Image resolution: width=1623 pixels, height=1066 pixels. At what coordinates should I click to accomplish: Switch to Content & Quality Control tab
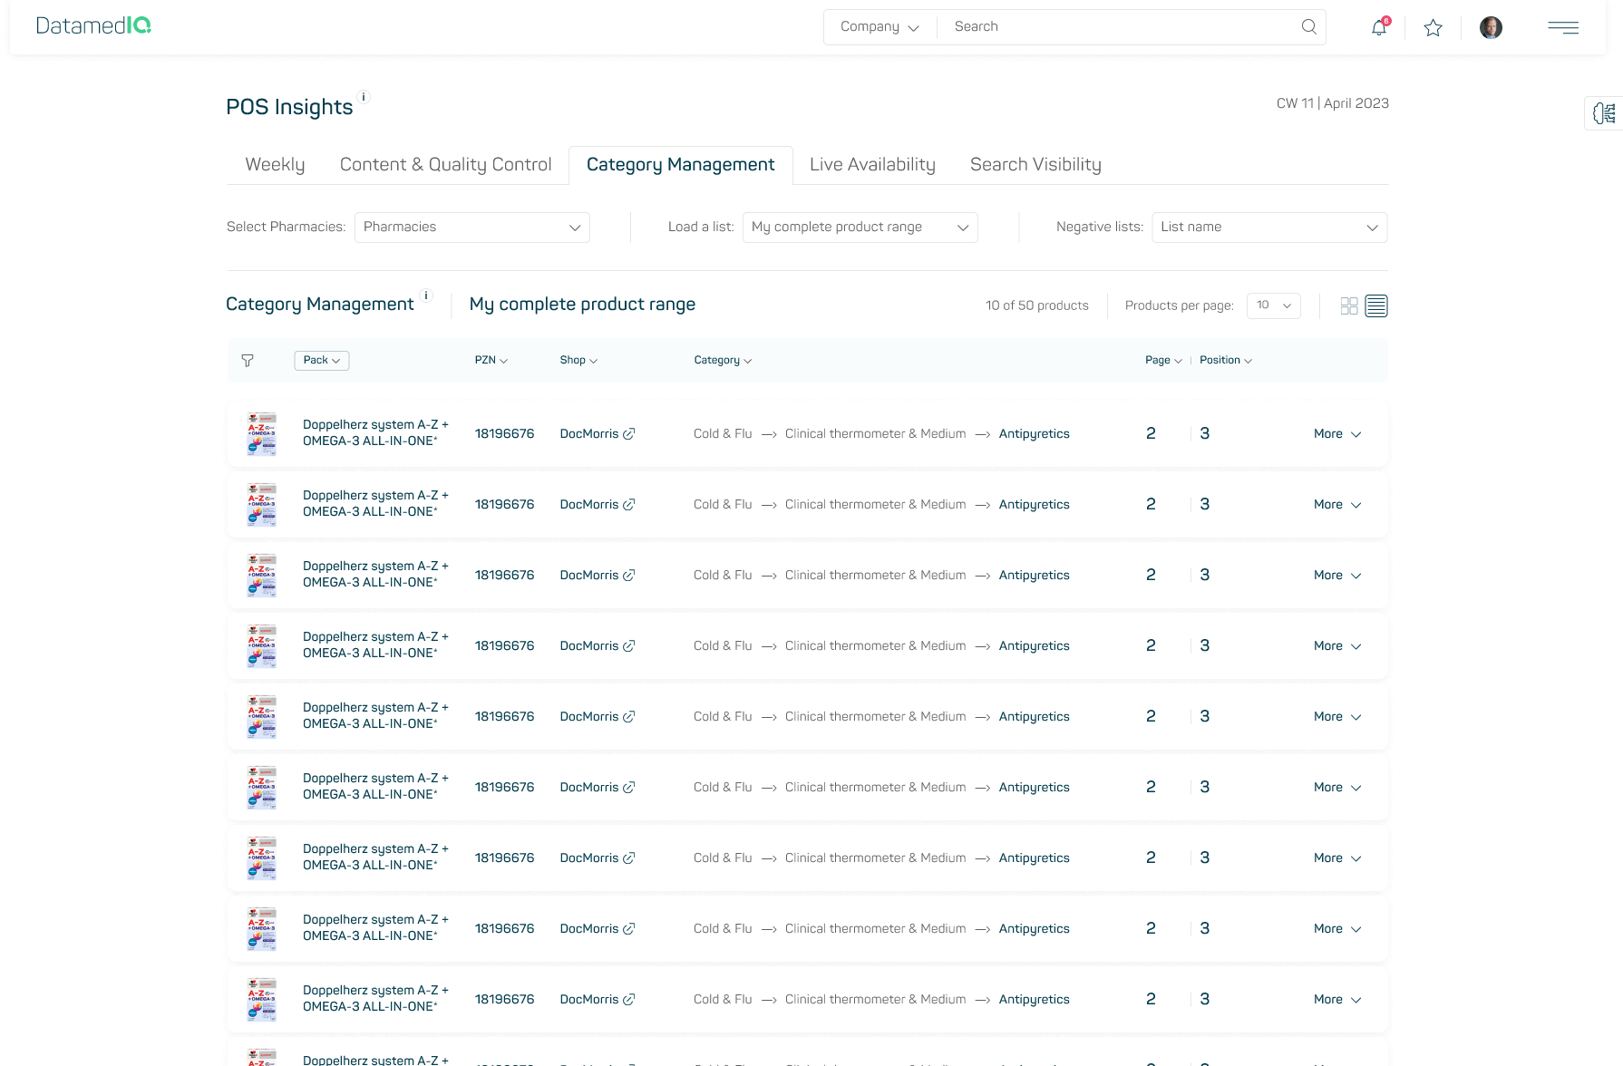pyautogui.click(x=445, y=165)
